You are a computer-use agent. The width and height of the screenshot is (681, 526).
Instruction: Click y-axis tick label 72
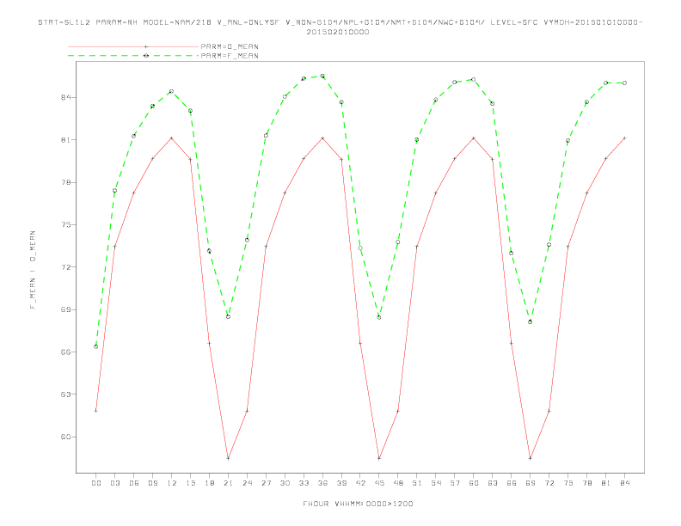(65, 267)
